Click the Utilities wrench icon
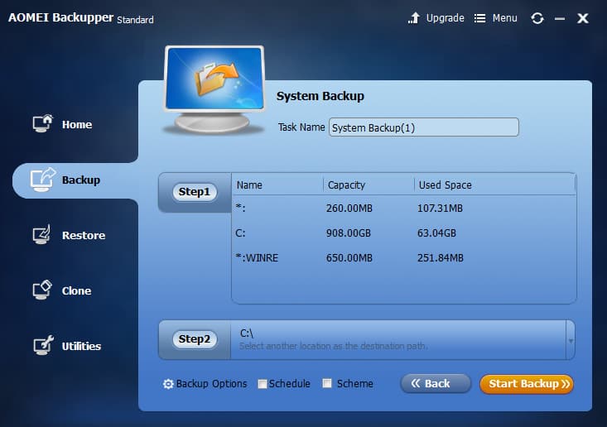Screen dimensions: 607x427 click(42, 346)
